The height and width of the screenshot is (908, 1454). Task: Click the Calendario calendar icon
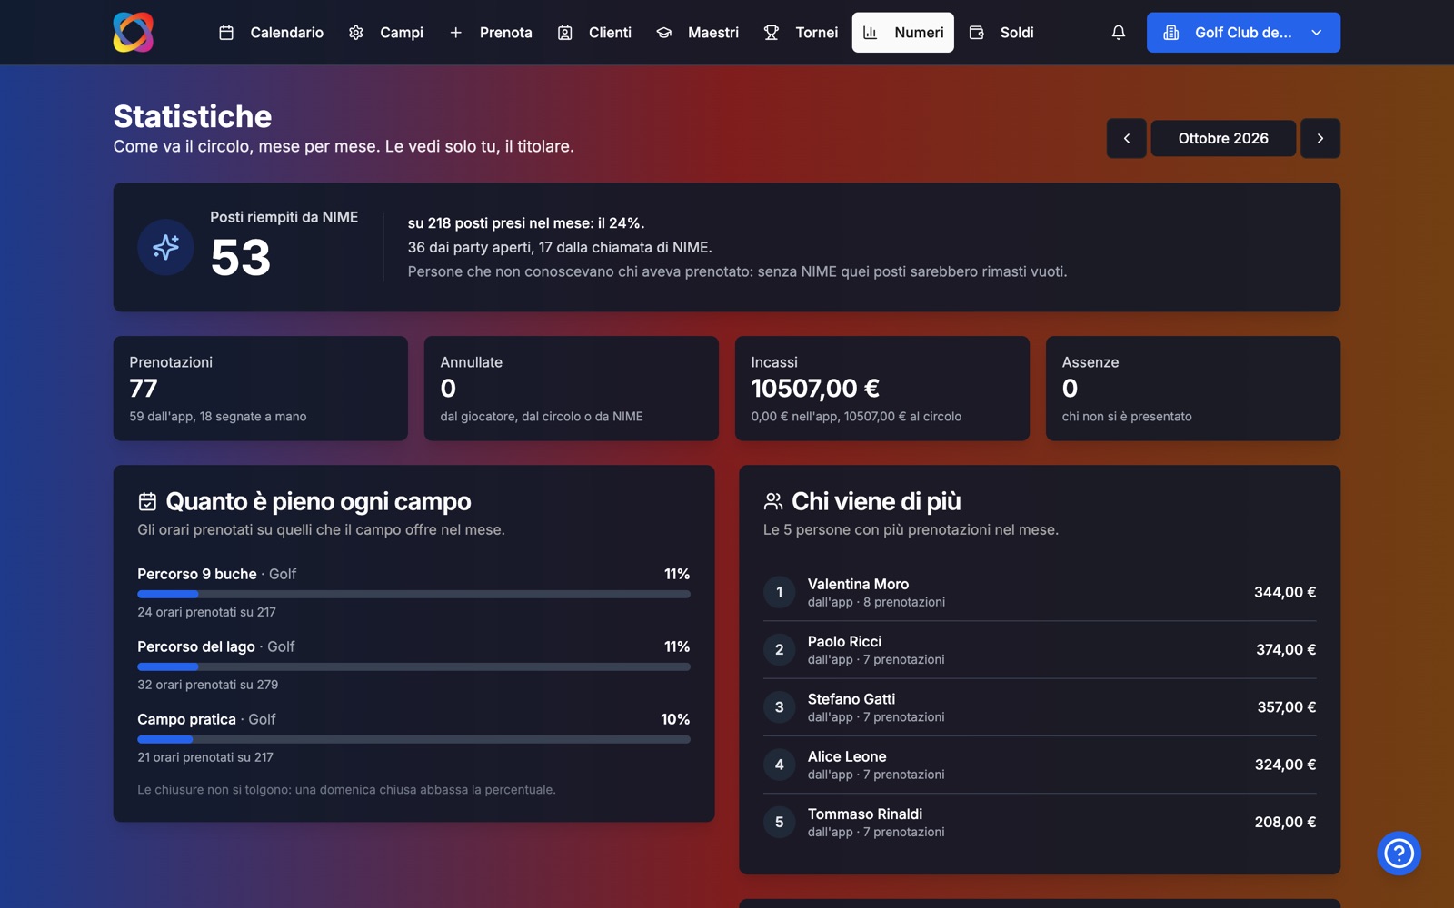pos(226,33)
